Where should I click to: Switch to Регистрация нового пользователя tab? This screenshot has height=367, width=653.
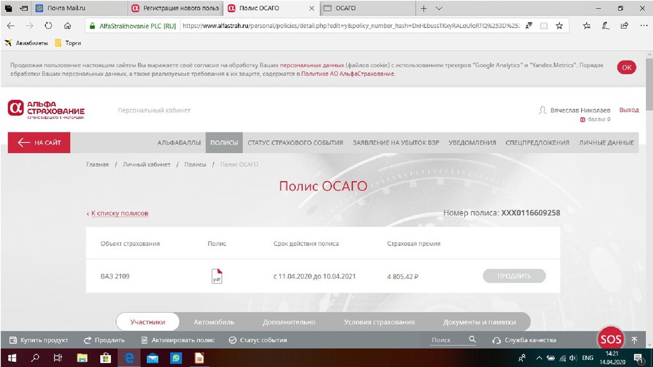pos(175,8)
